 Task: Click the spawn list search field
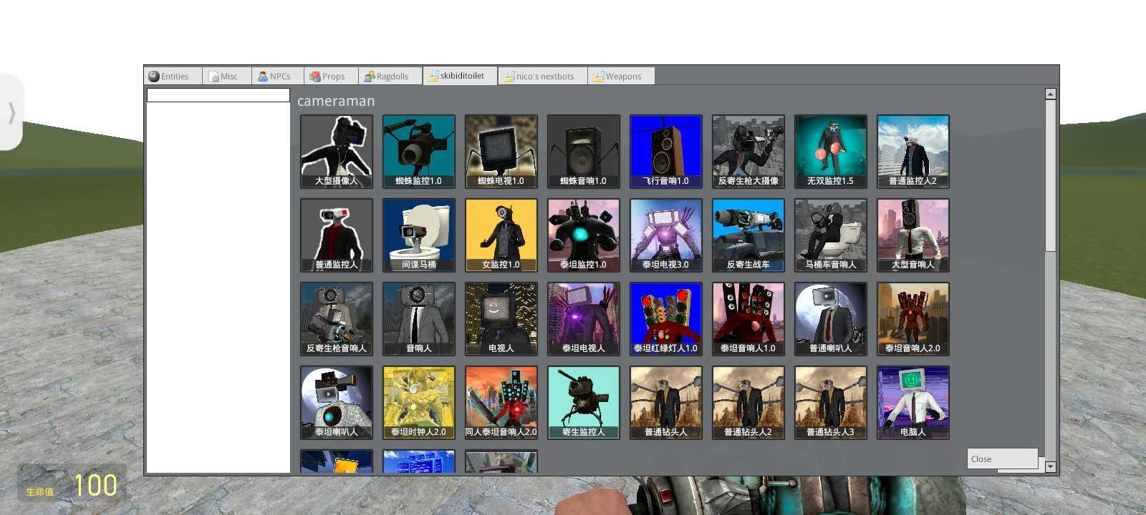218,95
